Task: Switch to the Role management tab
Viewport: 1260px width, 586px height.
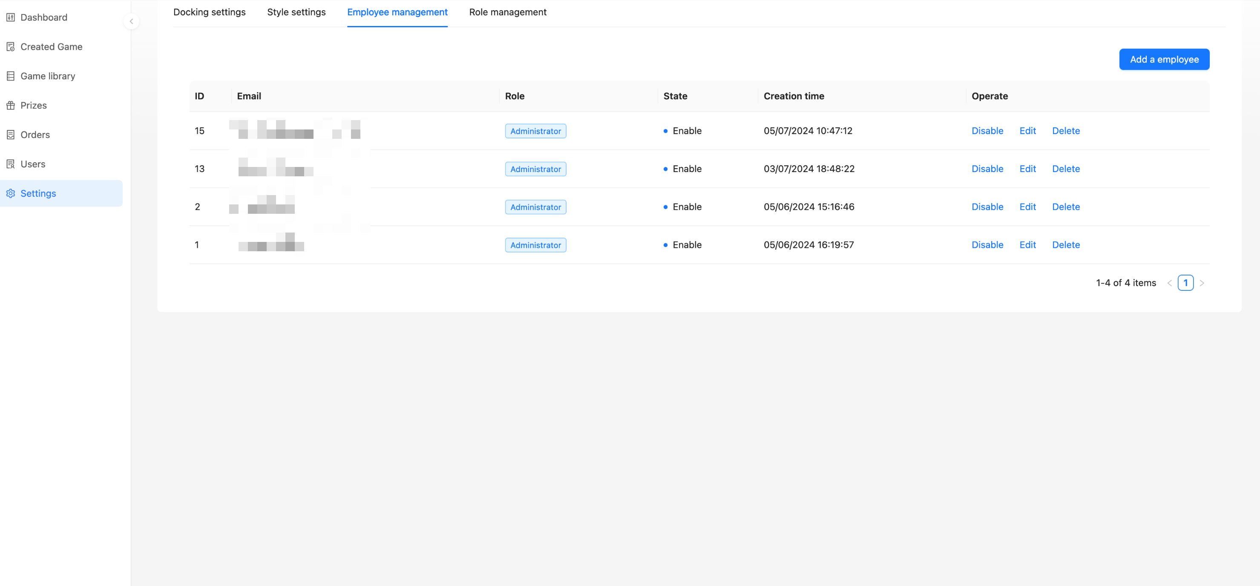Action: tap(508, 12)
